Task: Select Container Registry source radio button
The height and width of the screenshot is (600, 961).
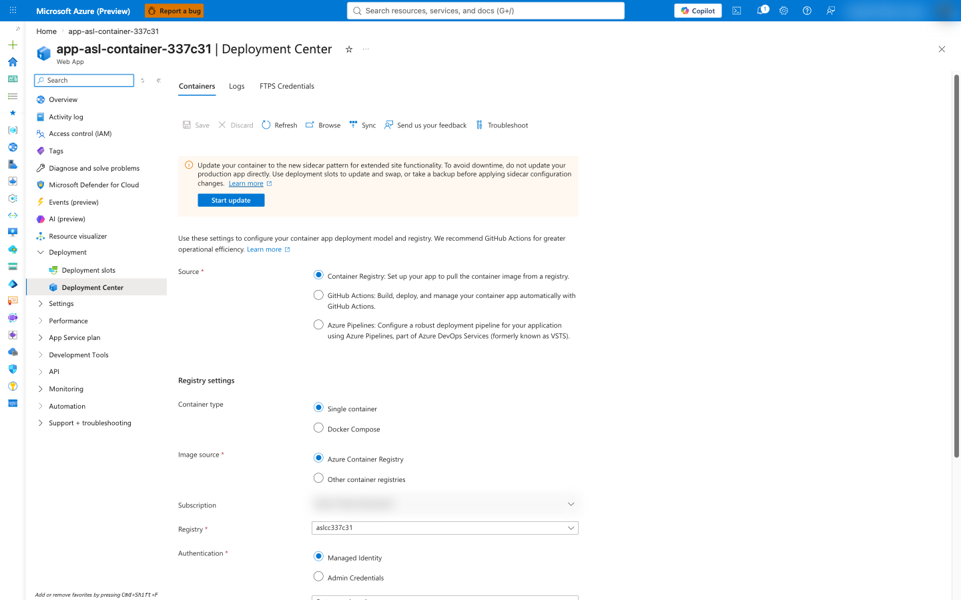Action: point(318,275)
